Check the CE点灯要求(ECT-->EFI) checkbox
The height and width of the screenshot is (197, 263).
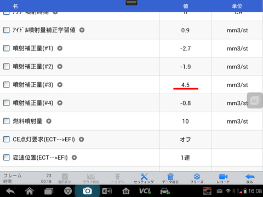[7, 140]
